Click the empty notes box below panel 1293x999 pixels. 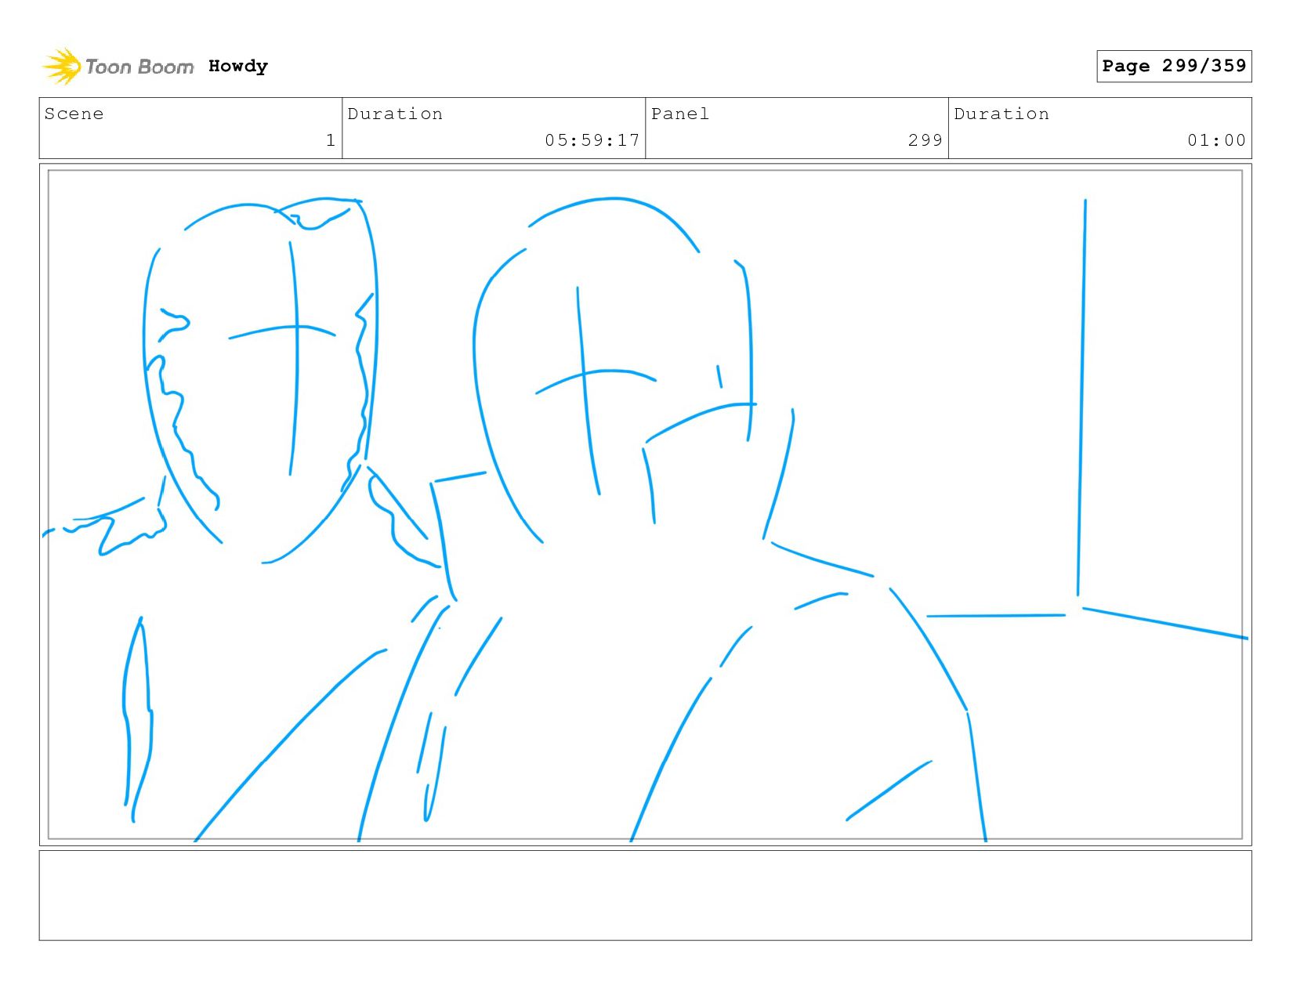coord(645,896)
